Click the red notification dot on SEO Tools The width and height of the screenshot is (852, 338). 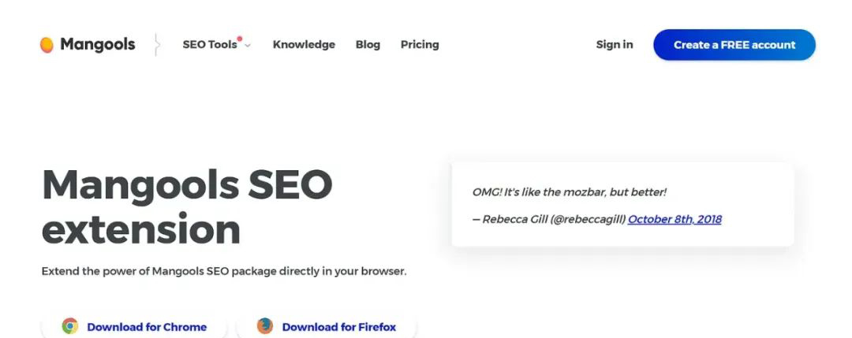(240, 38)
